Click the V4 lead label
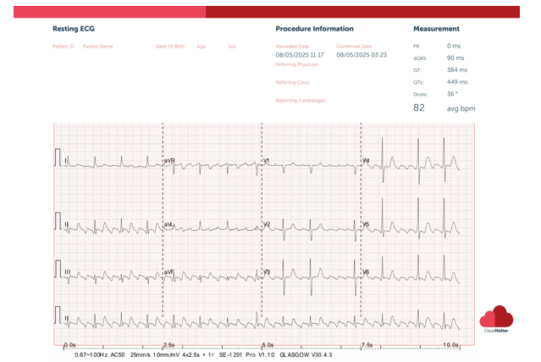Screen dimensions: 541x362 (366, 160)
